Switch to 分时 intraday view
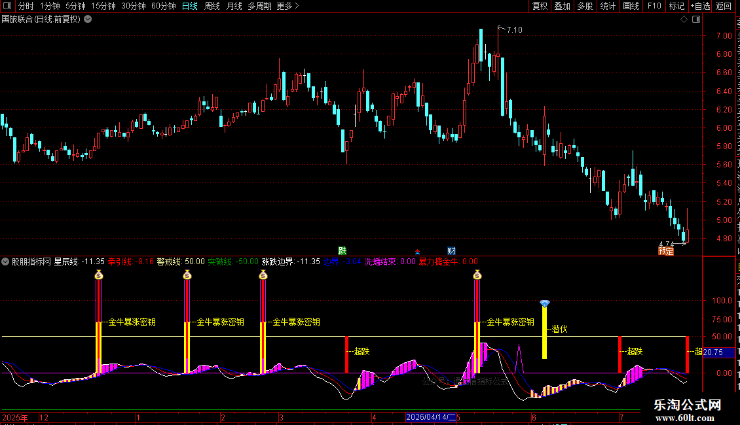The width and height of the screenshot is (740, 425). click(x=26, y=6)
